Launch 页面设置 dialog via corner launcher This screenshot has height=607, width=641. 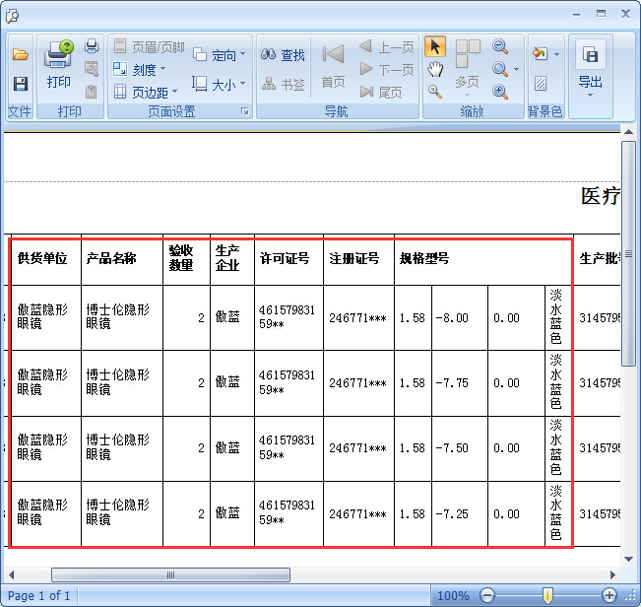(244, 112)
